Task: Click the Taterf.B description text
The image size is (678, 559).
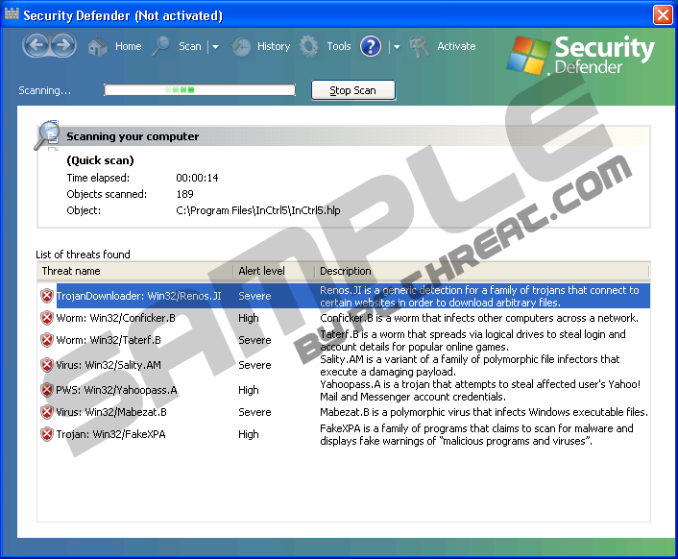Action: 472,340
